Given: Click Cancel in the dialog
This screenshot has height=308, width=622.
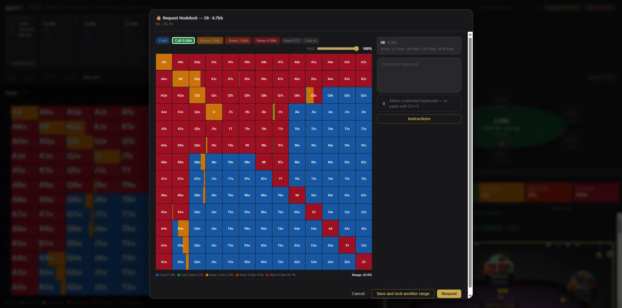Looking at the screenshot, I should (358, 294).
